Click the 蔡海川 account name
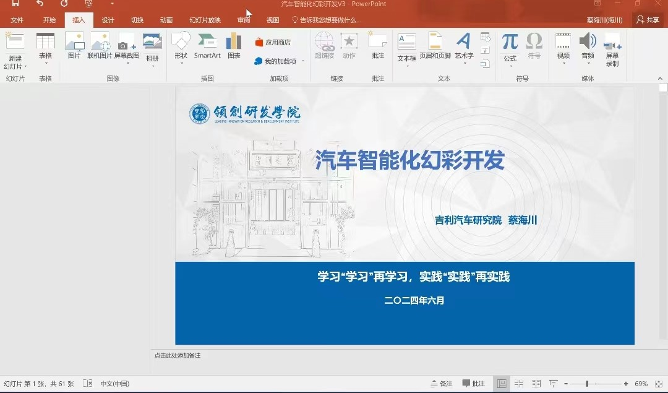The width and height of the screenshot is (668, 393). click(x=604, y=20)
